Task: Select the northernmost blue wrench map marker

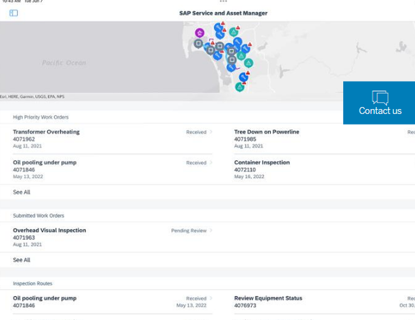Action: [218, 28]
